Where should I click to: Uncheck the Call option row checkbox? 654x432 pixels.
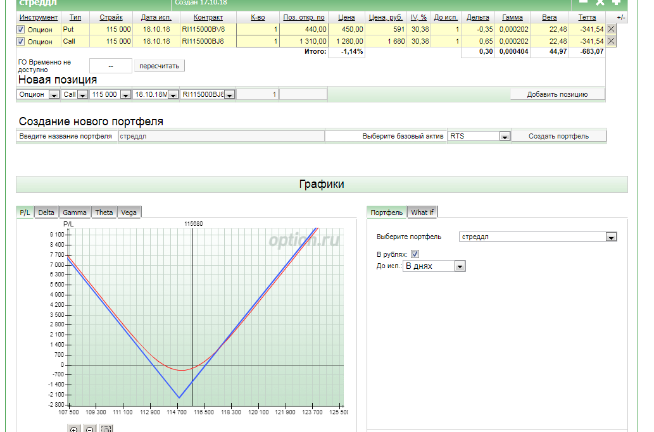[21, 42]
